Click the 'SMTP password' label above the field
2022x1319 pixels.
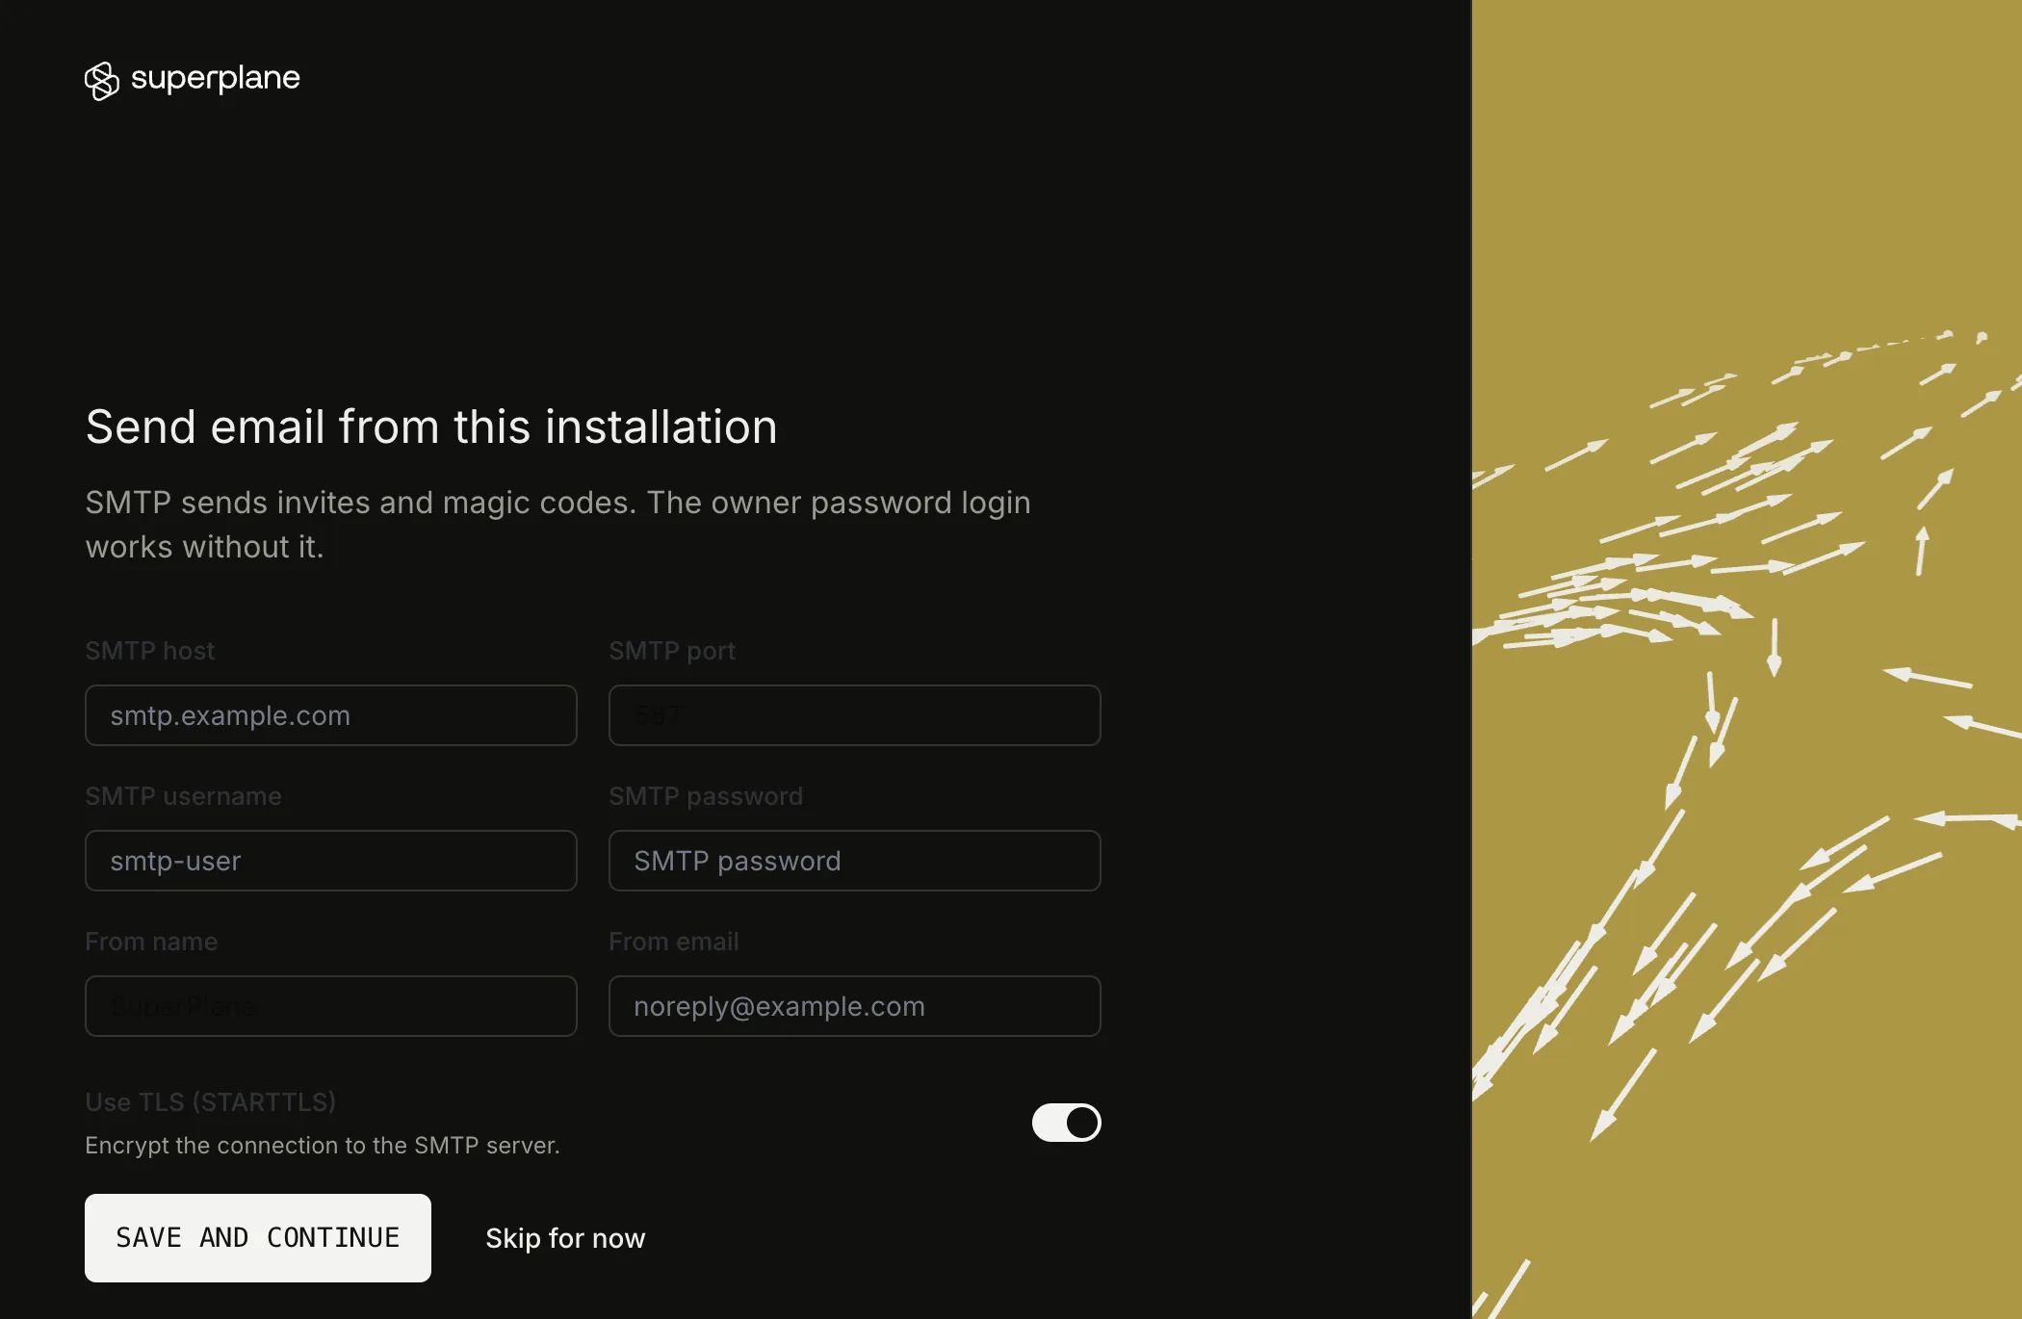click(706, 796)
